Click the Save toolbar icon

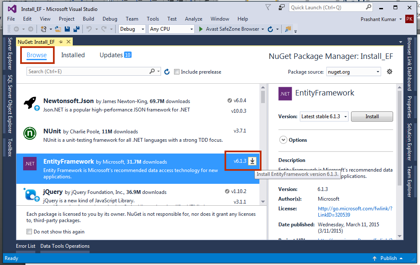(67, 29)
